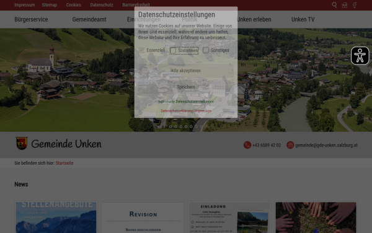This screenshot has height=233, width=372.
Task: Select the second slideshow pagination dot
Action: click(175, 127)
